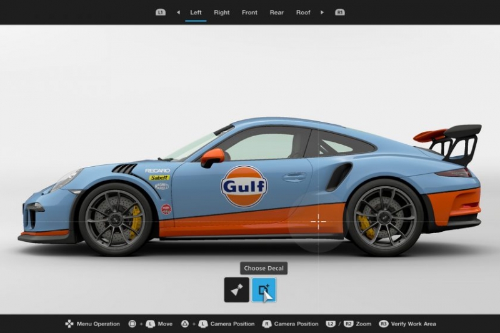The width and height of the screenshot is (500, 333).
Task: Click the L2 zoom button icon
Action: tap(331, 324)
